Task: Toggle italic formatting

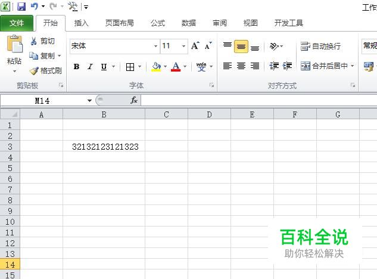Action: 90,67
